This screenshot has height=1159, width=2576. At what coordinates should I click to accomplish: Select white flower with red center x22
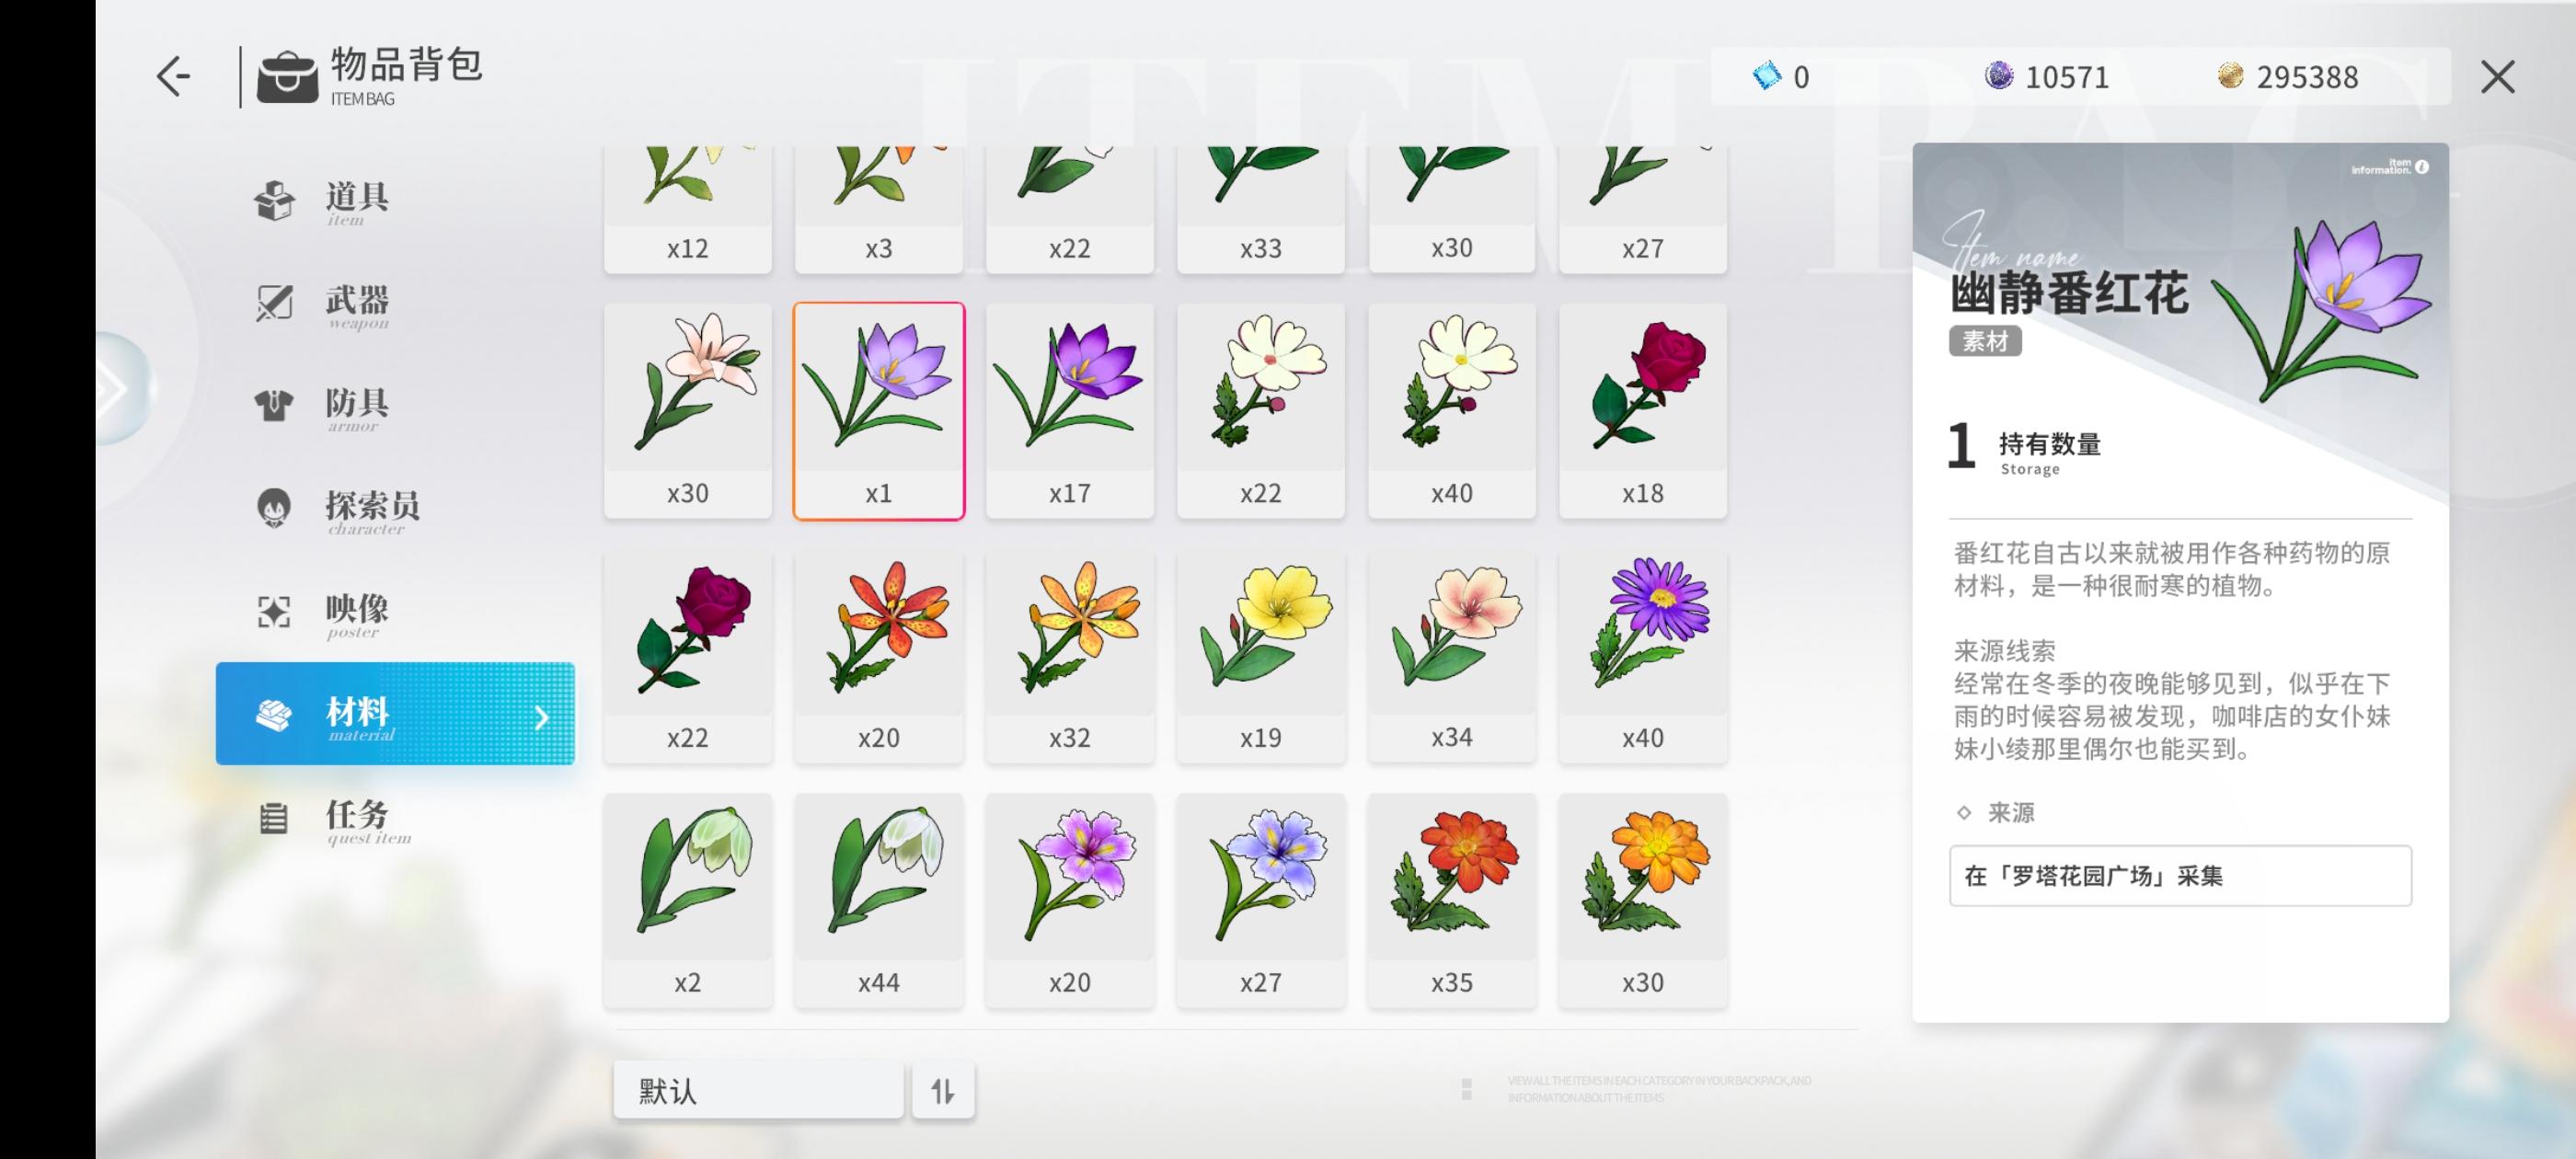(x=1261, y=410)
